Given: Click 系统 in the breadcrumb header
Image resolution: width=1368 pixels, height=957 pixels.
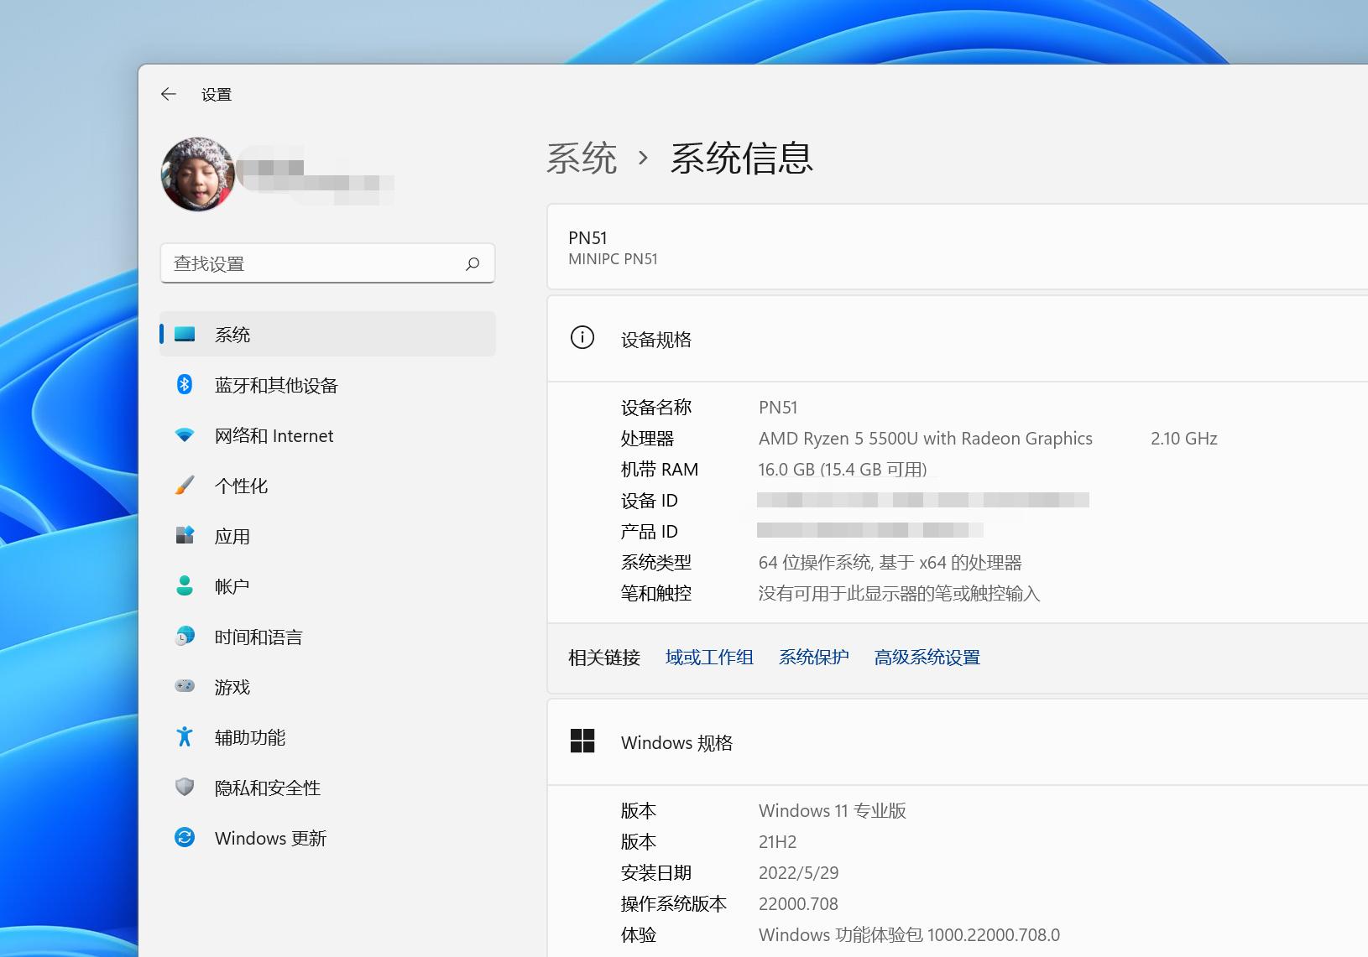Looking at the screenshot, I should pos(582,158).
